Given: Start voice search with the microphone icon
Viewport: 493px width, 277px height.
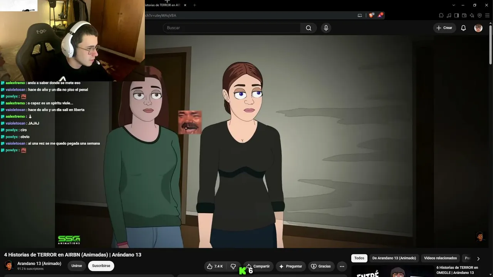Looking at the screenshot, I should (x=326, y=28).
